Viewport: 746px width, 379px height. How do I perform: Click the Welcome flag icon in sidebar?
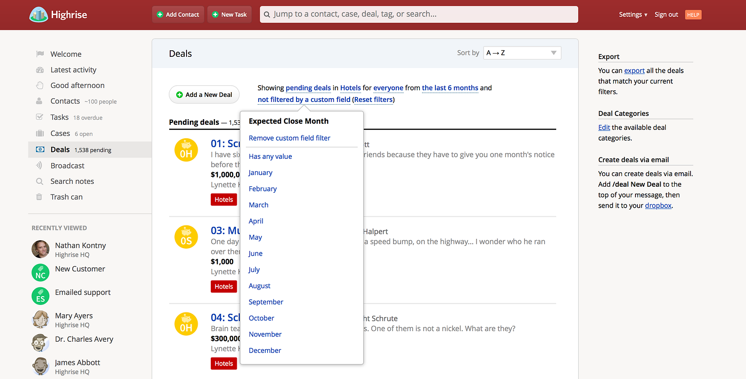tap(40, 54)
